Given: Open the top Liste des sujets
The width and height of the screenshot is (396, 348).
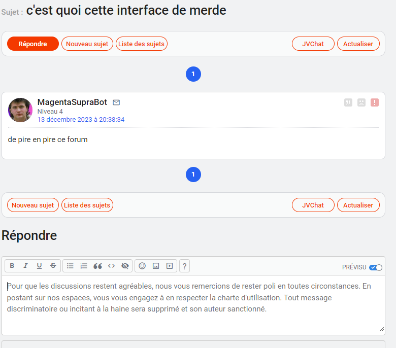Looking at the screenshot, I should click(x=142, y=44).
